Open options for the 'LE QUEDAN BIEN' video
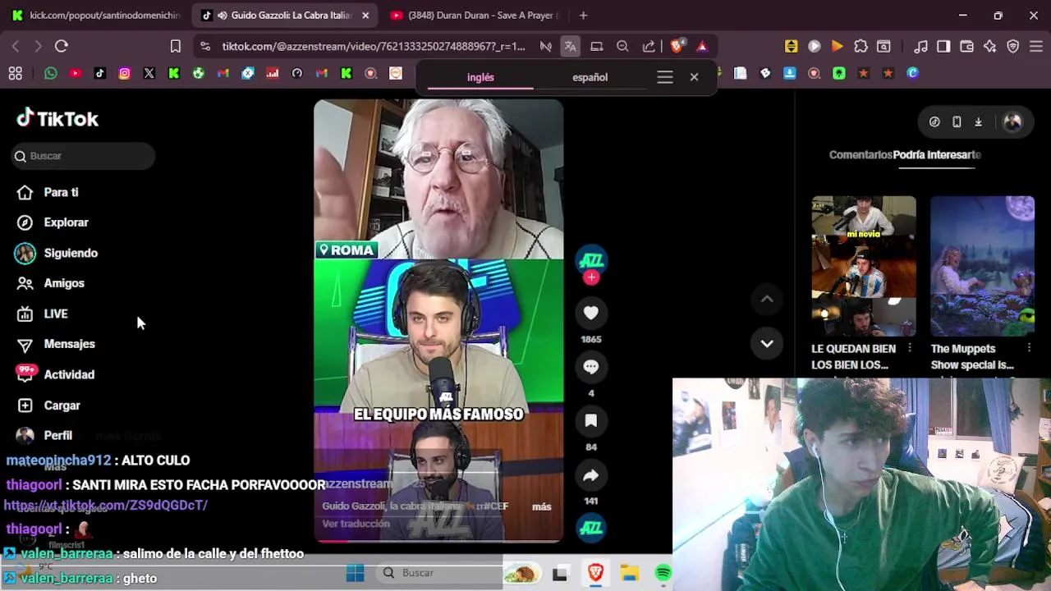The width and height of the screenshot is (1051, 591). pyautogui.click(x=910, y=348)
